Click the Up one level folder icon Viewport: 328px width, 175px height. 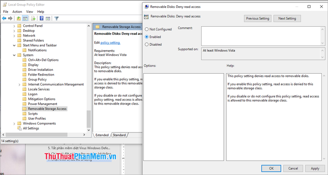[19, 18]
